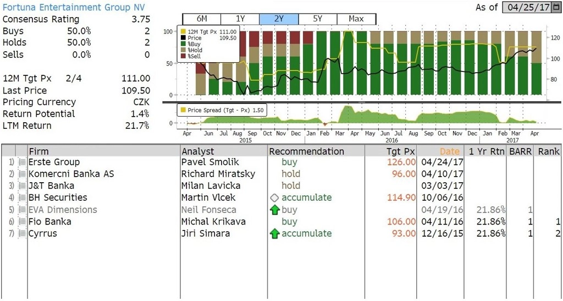This screenshot has height=301, width=563.
Task: Sort by the BARR column header
Action: click(520, 151)
